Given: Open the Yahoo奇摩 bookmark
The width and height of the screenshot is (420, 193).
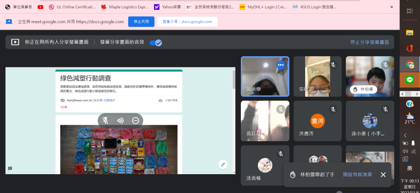Looking at the screenshot, I should 167,7.
